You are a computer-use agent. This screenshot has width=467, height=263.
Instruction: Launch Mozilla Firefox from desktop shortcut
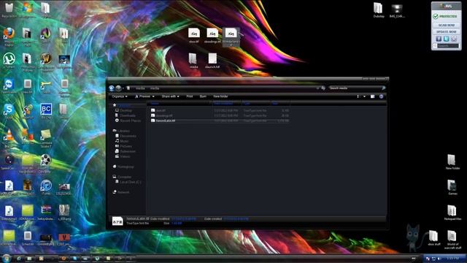click(9, 36)
